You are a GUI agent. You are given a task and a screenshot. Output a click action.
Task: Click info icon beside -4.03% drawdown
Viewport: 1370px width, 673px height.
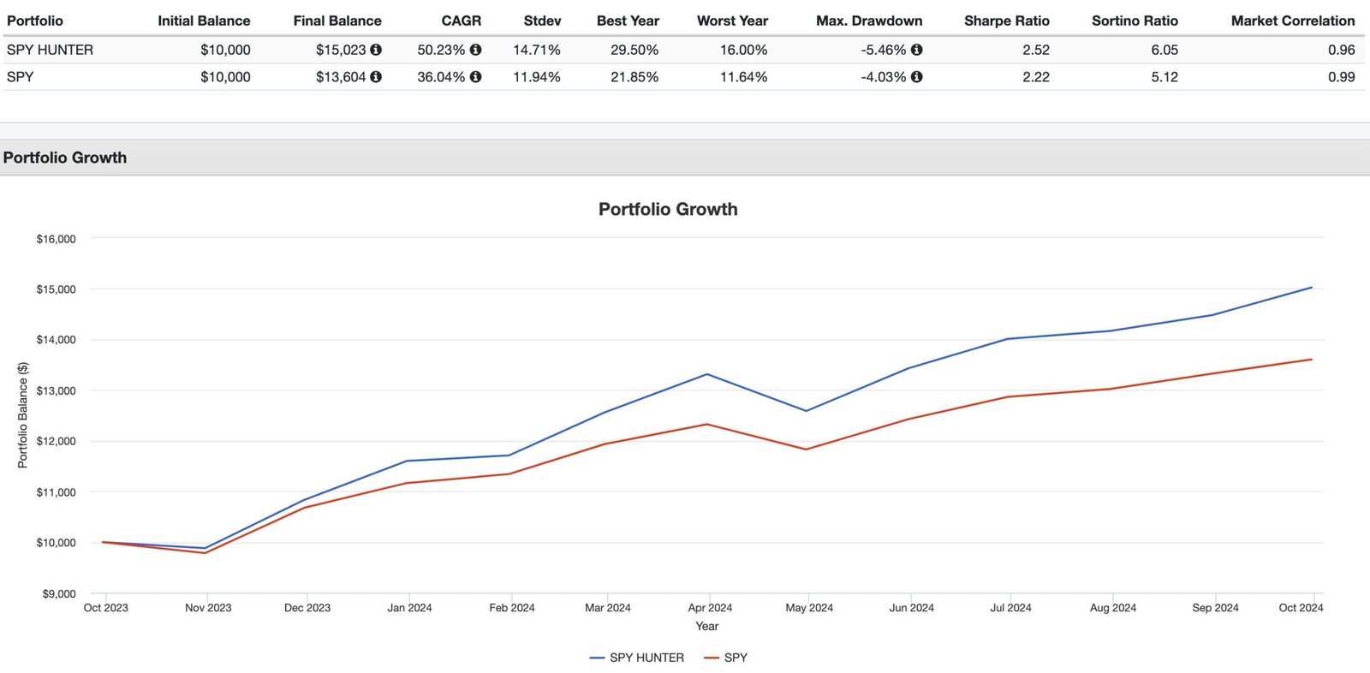pyautogui.click(x=916, y=77)
